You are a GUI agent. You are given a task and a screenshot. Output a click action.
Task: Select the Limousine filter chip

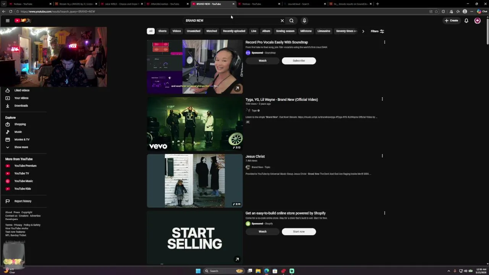(x=324, y=31)
